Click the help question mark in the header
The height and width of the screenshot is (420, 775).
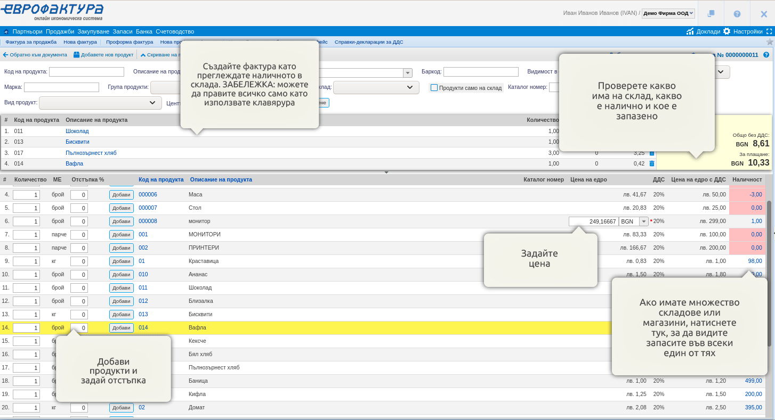point(737,14)
